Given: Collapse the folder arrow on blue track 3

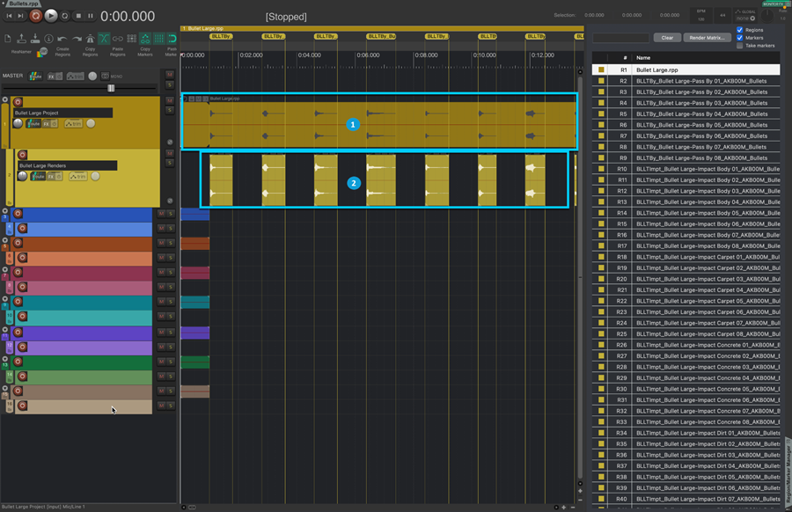Looking at the screenshot, I should pos(5,212).
